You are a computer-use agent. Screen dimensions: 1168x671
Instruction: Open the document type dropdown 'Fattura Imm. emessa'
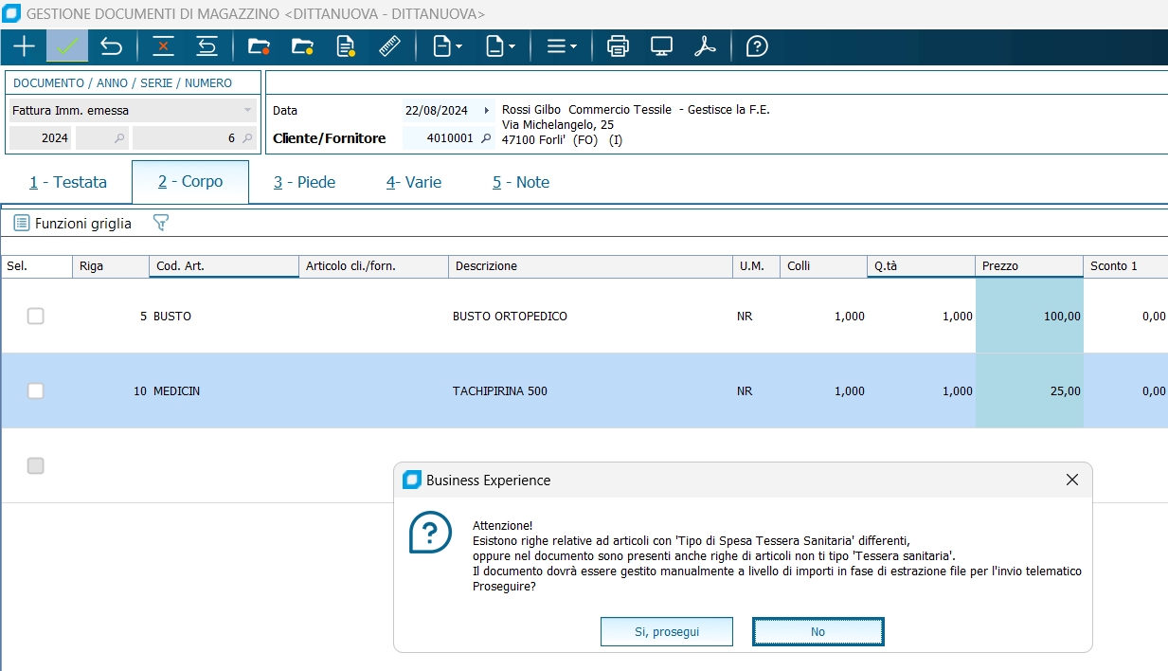click(x=247, y=111)
